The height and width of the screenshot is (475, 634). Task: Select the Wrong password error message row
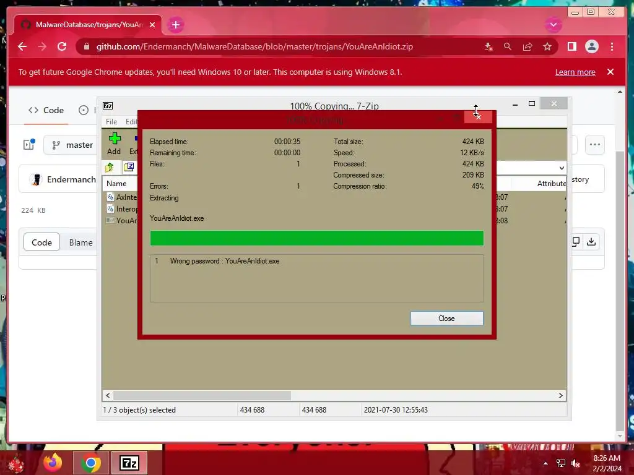[x=316, y=261]
